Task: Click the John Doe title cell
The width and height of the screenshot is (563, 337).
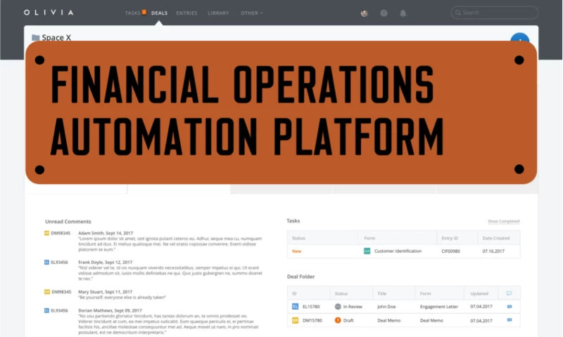Action: click(386, 307)
